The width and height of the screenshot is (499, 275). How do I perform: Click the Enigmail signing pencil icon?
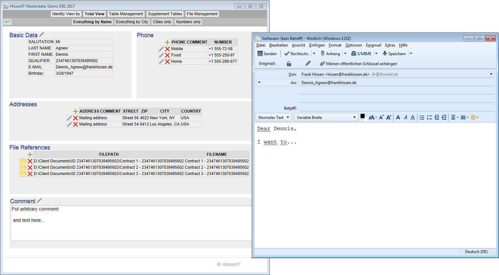tap(308, 63)
